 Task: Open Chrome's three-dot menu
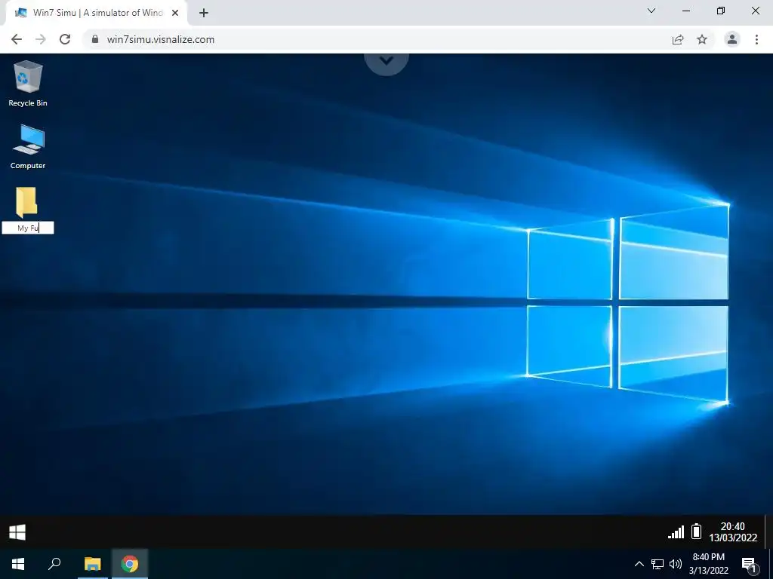(756, 39)
